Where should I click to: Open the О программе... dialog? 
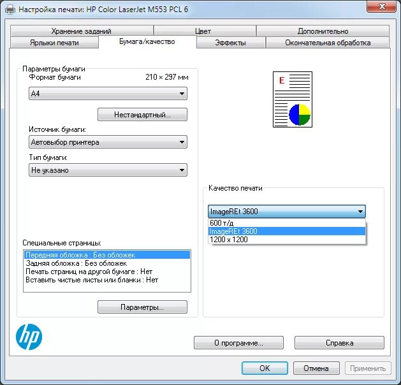pos(238,342)
